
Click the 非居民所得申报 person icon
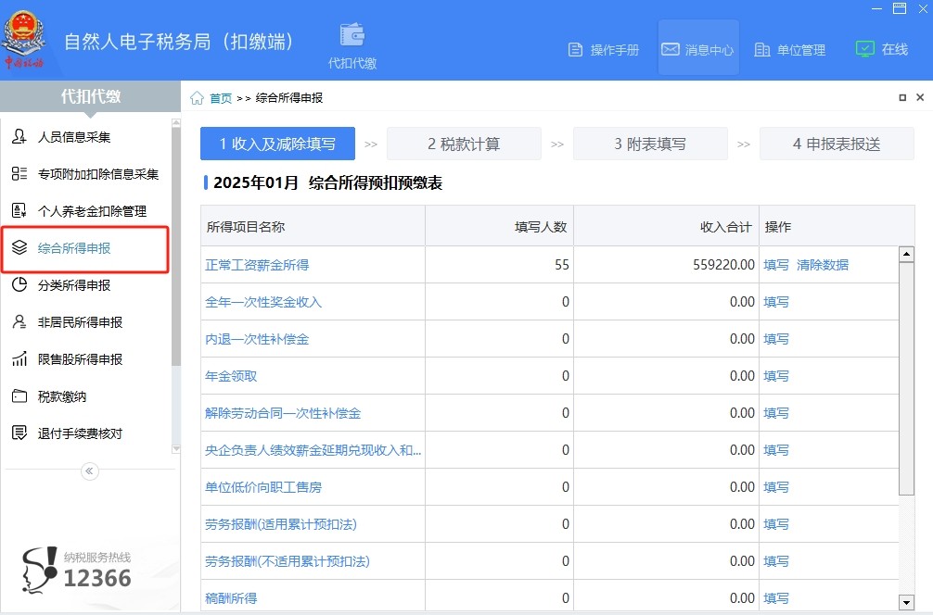[19, 322]
